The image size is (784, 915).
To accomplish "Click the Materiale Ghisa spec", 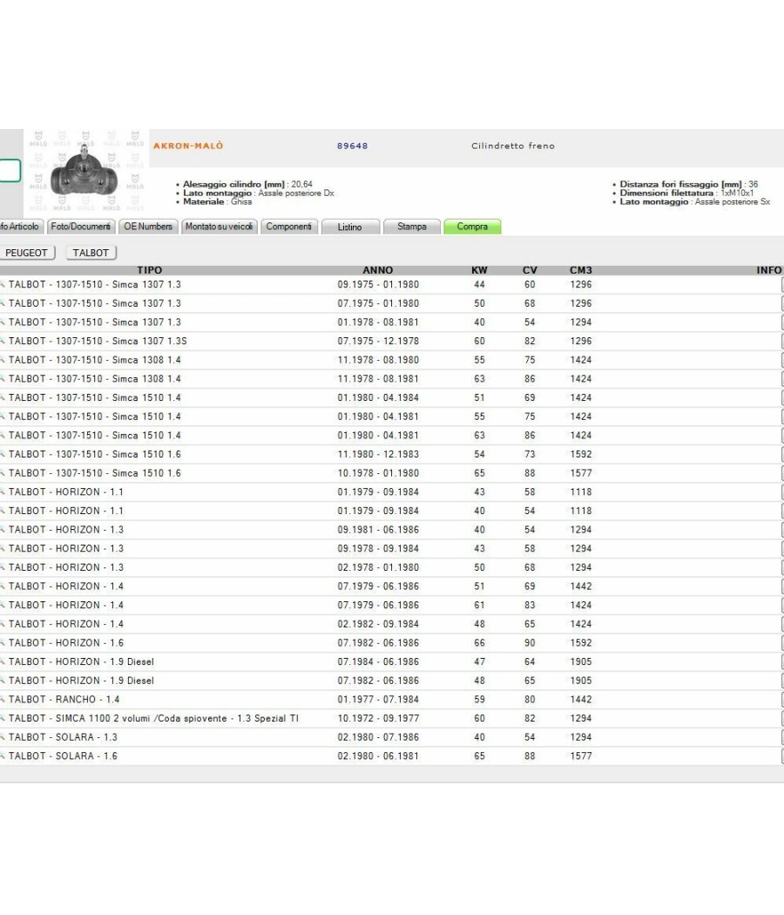I will coord(218,202).
